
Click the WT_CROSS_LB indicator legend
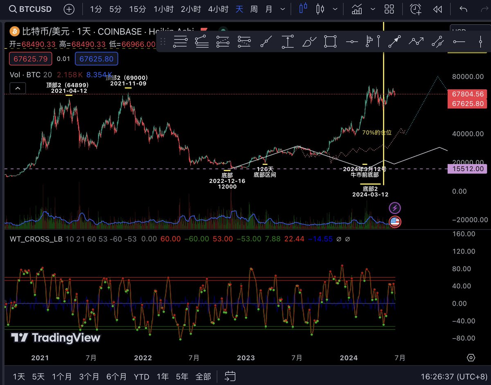tap(36, 239)
